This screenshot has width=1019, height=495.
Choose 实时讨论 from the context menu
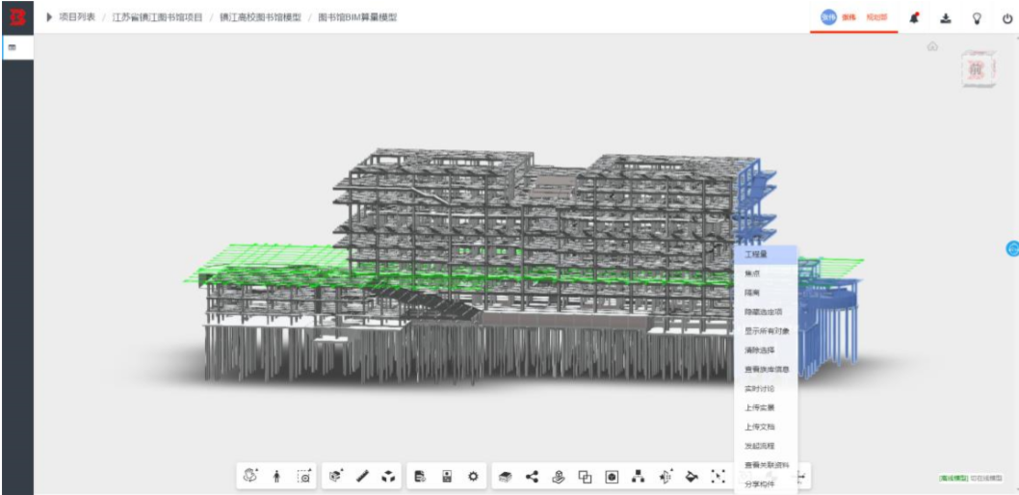(x=765, y=388)
